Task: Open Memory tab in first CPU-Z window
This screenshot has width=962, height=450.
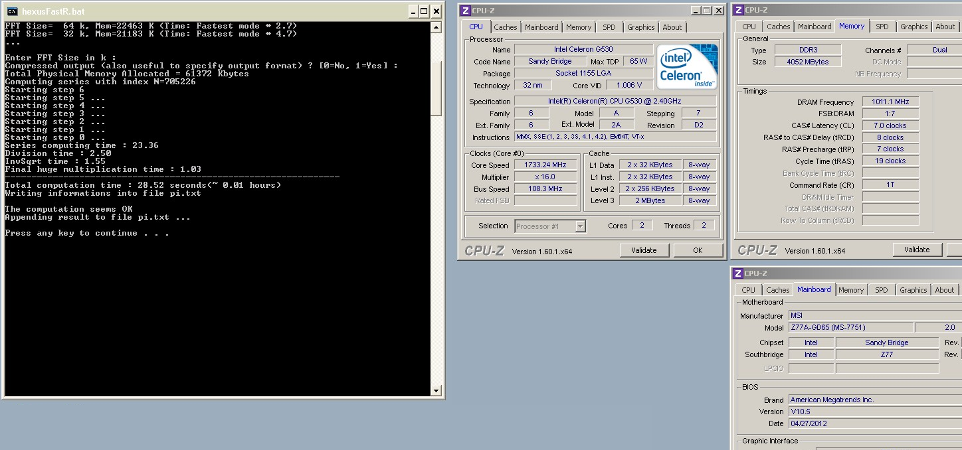Action: [x=579, y=27]
